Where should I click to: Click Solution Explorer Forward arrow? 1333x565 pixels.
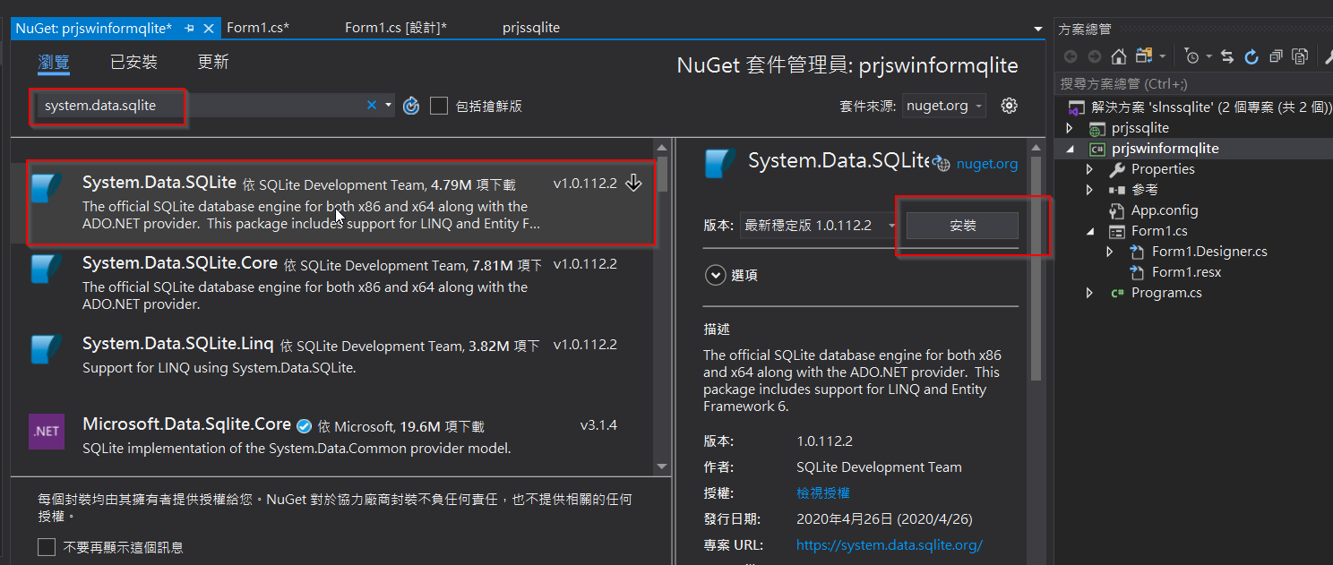coord(1095,56)
